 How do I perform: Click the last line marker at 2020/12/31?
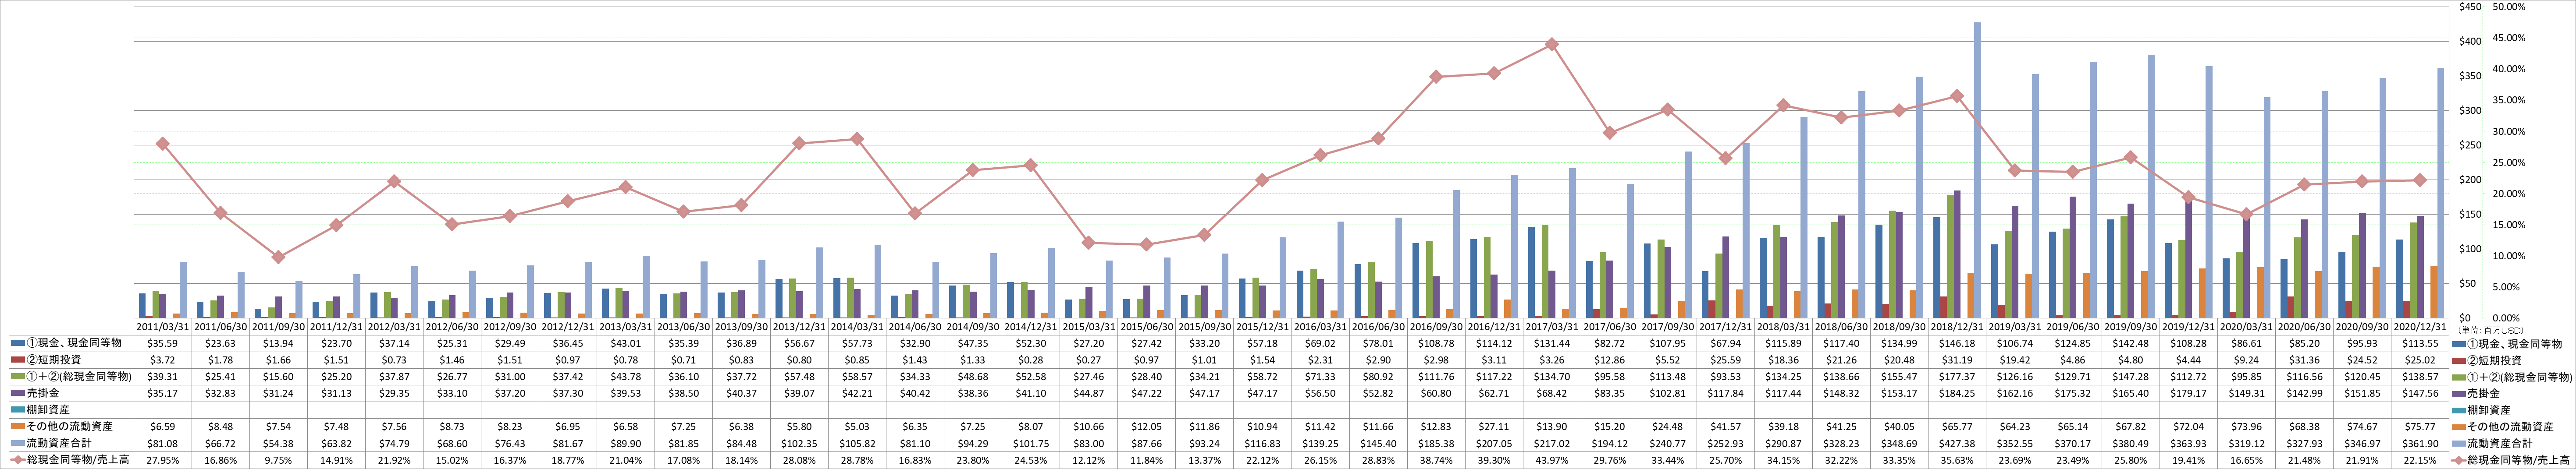tap(2419, 180)
